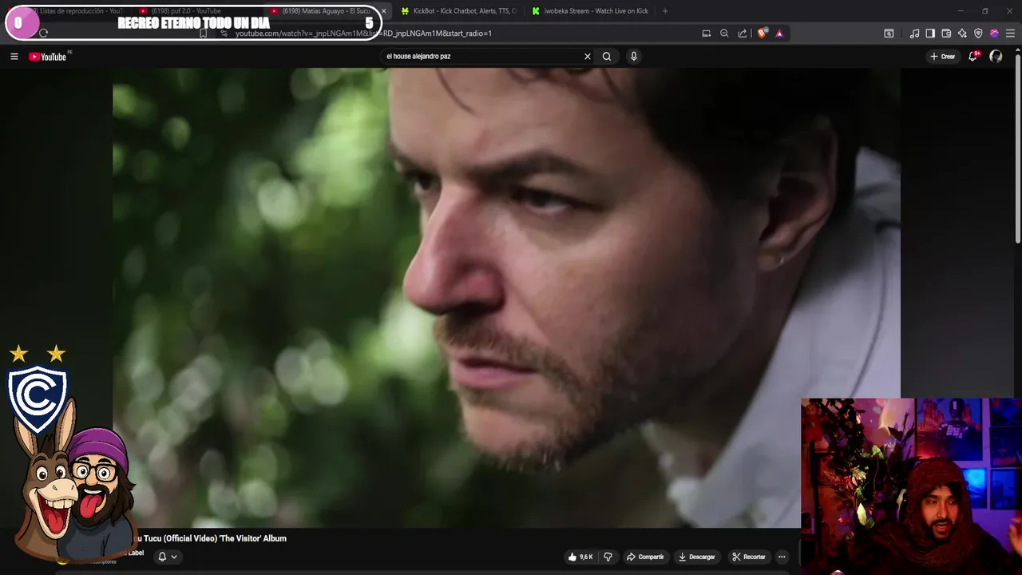
Task: Open the Brave playlist music note icon
Action: click(x=914, y=34)
